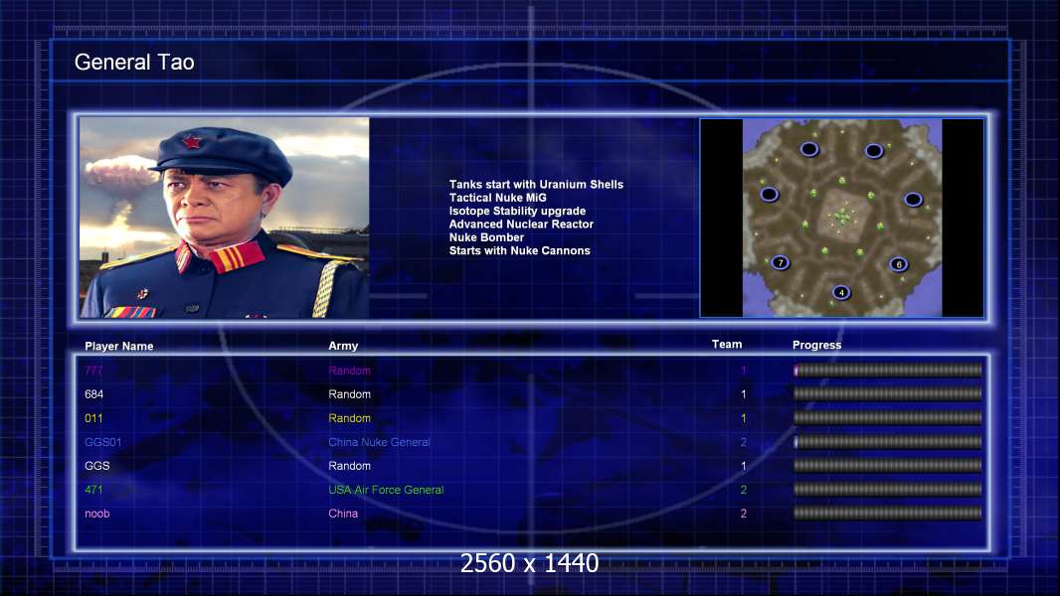
Task: Click the unnumbered start marker on map's left edge
Action: tap(770, 195)
